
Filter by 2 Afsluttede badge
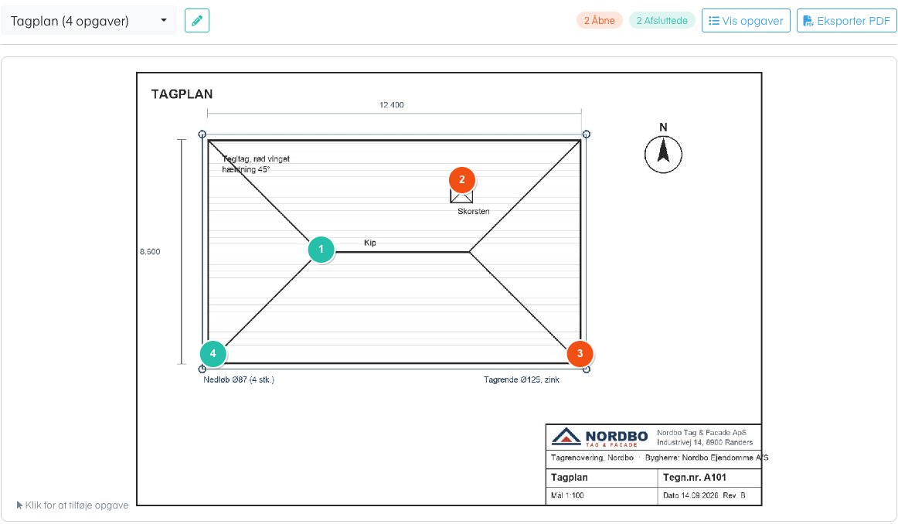[x=662, y=21]
